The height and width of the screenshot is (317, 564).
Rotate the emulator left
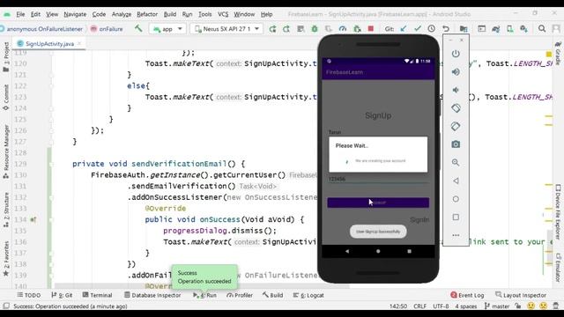(x=456, y=107)
